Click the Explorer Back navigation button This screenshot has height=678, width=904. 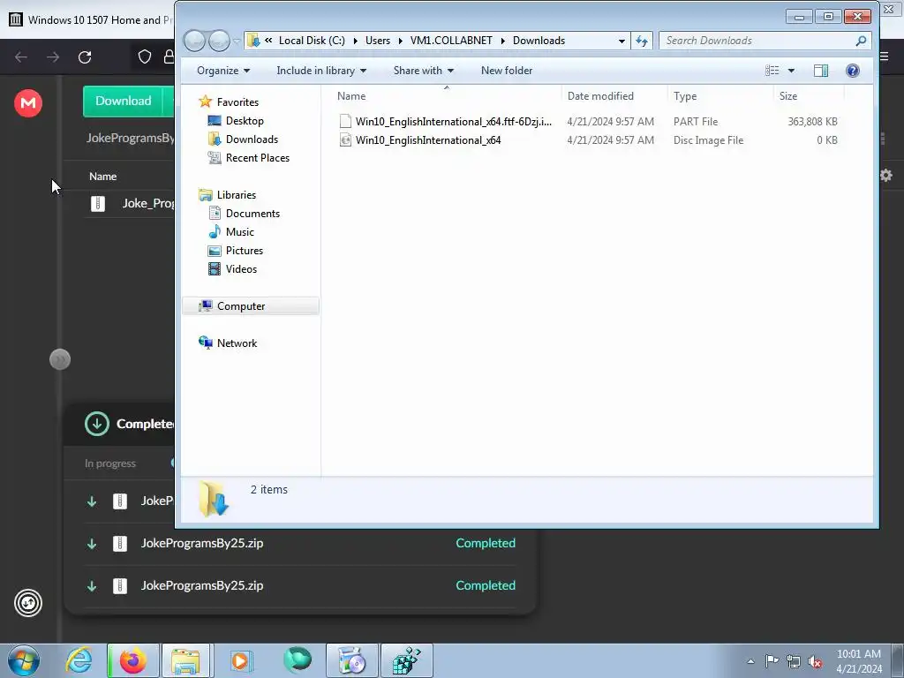tap(195, 41)
